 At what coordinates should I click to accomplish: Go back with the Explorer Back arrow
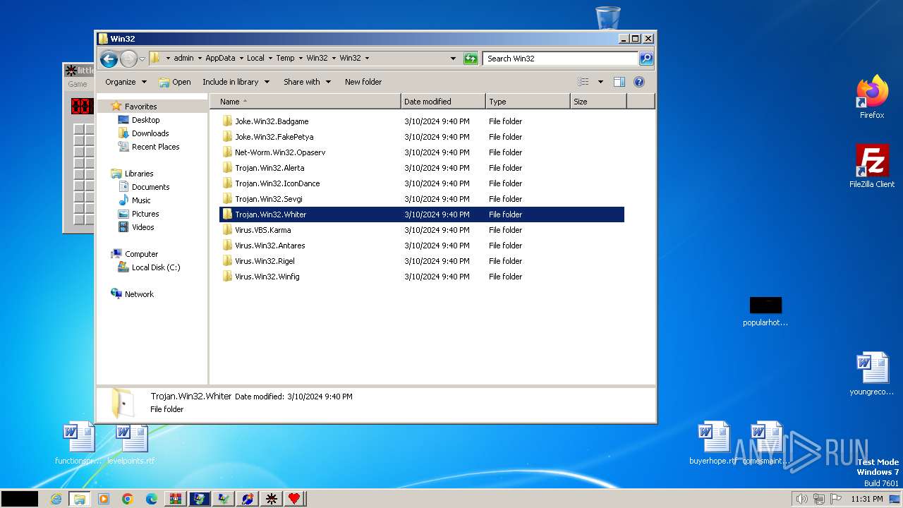(x=109, y=59)
